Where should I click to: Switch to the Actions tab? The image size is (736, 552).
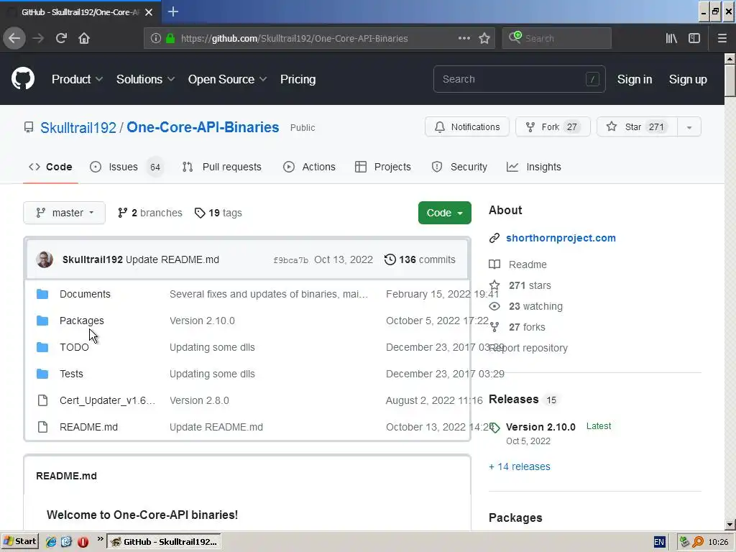[x=309, y=167]
